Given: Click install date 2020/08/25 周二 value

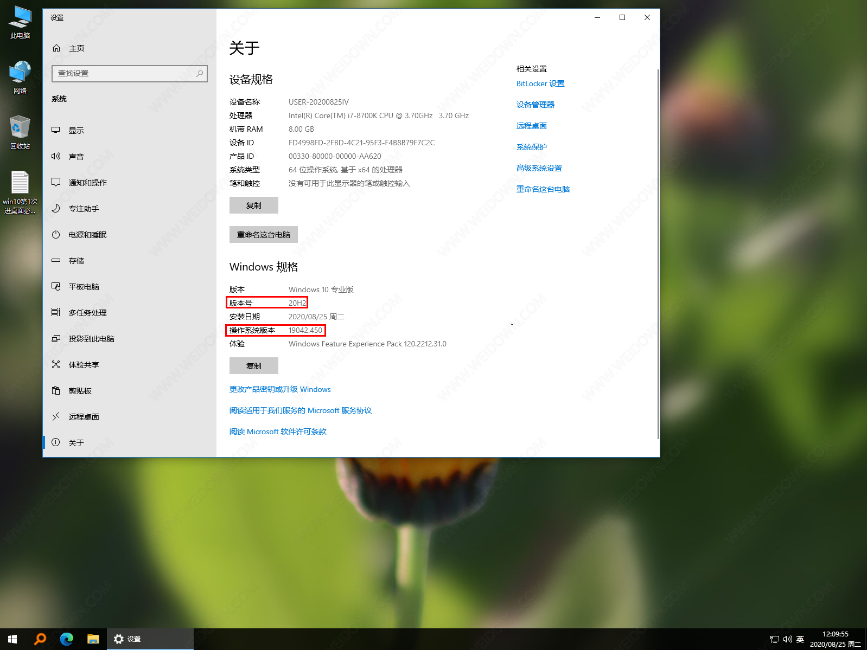Looking at the screenshot, I should (x=316, y=317).
